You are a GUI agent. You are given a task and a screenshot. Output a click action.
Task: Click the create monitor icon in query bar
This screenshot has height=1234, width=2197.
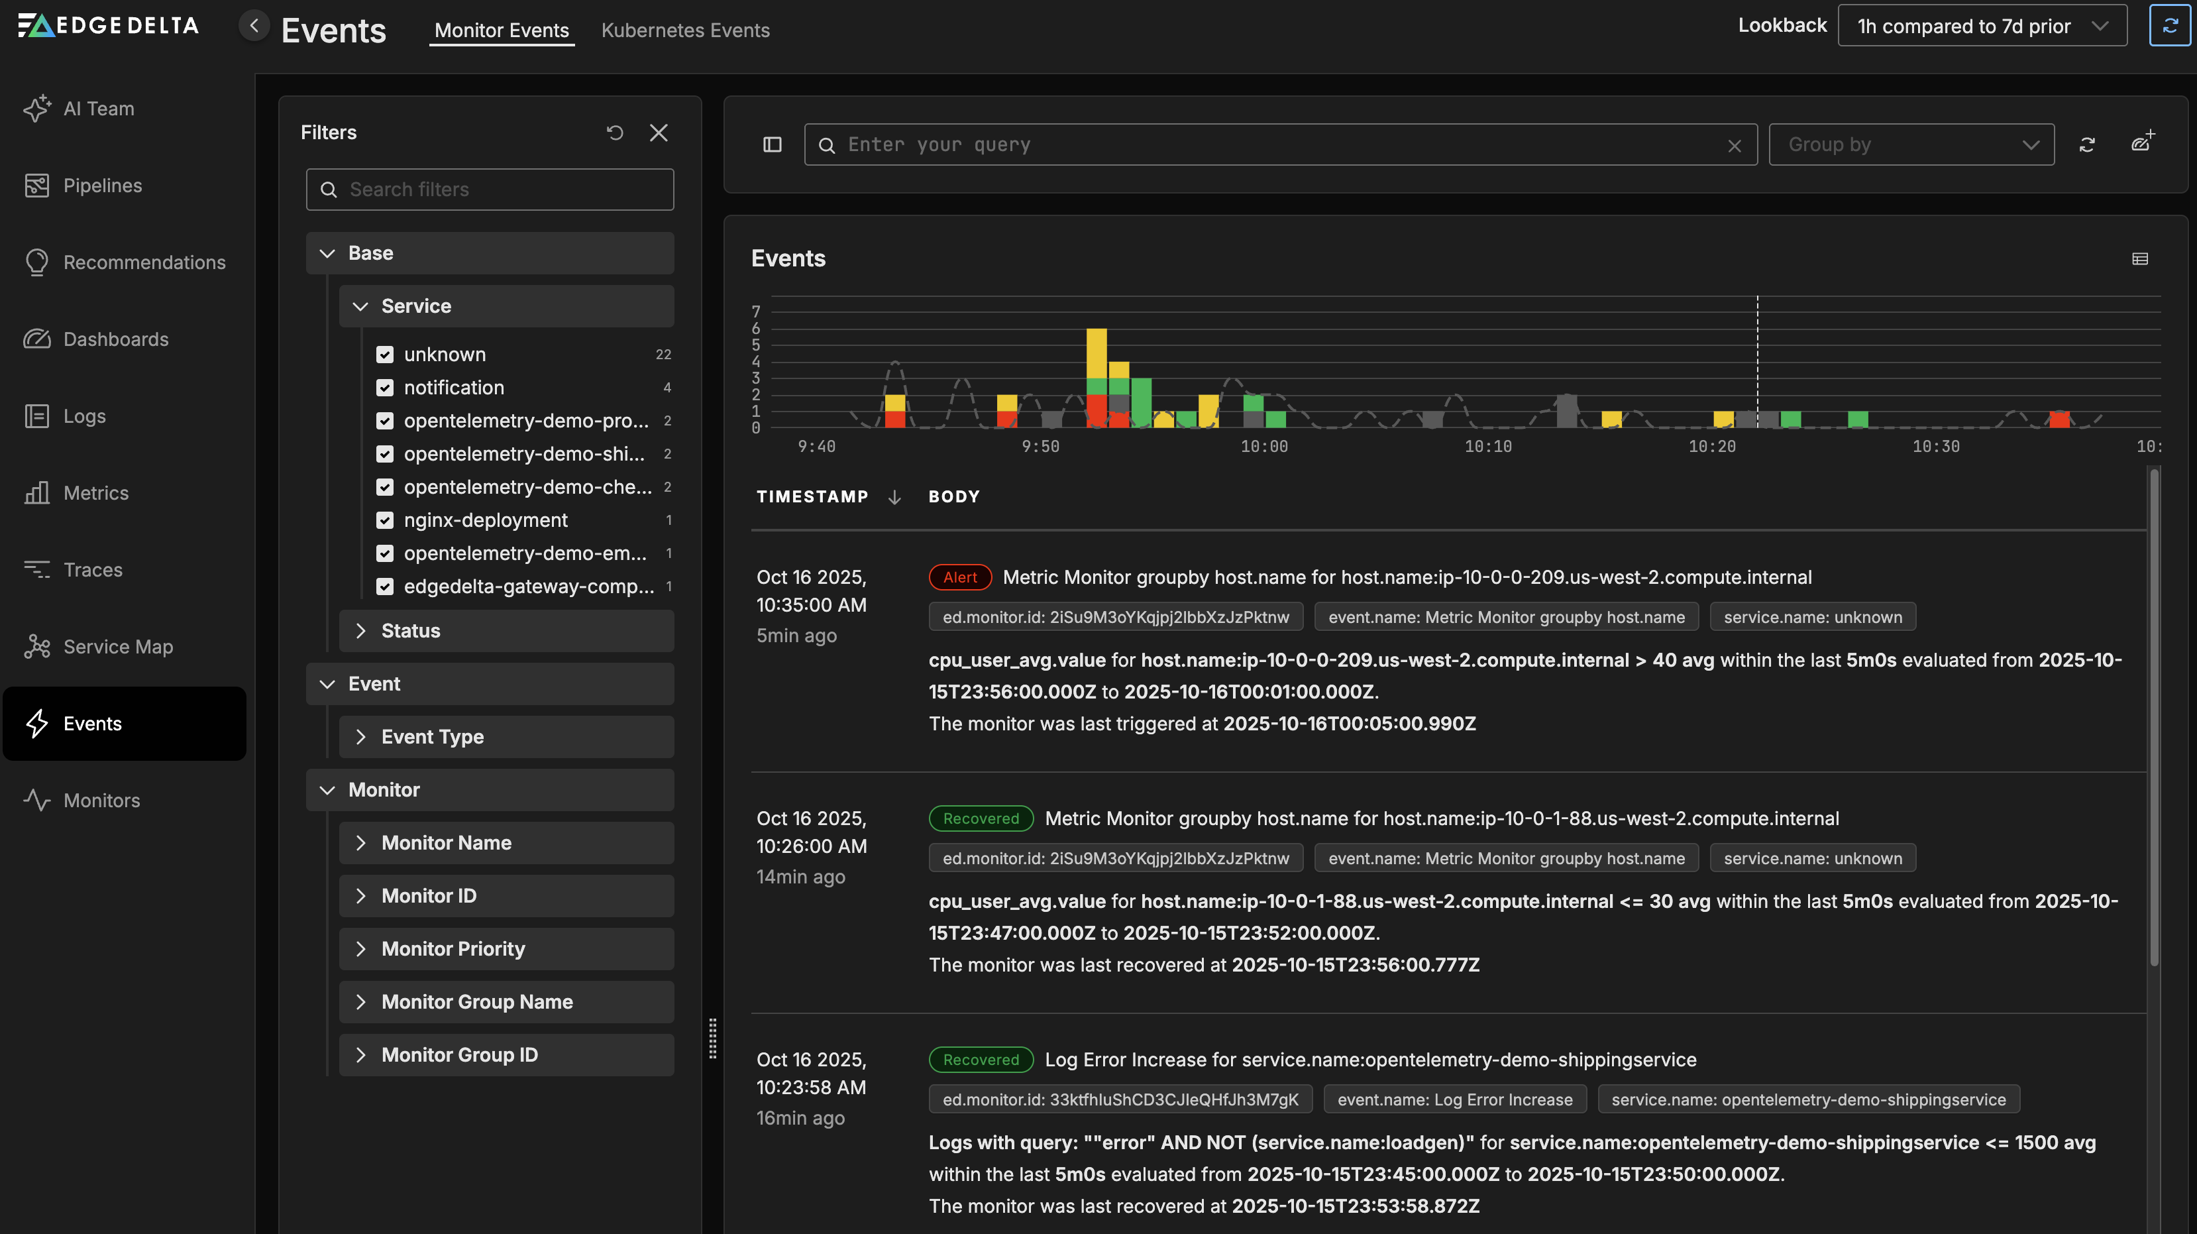2143,142
